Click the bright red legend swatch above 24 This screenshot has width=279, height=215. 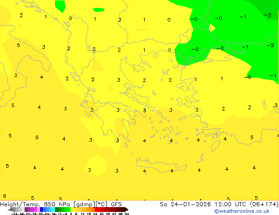pyautogui.click(x=96, y=209)
